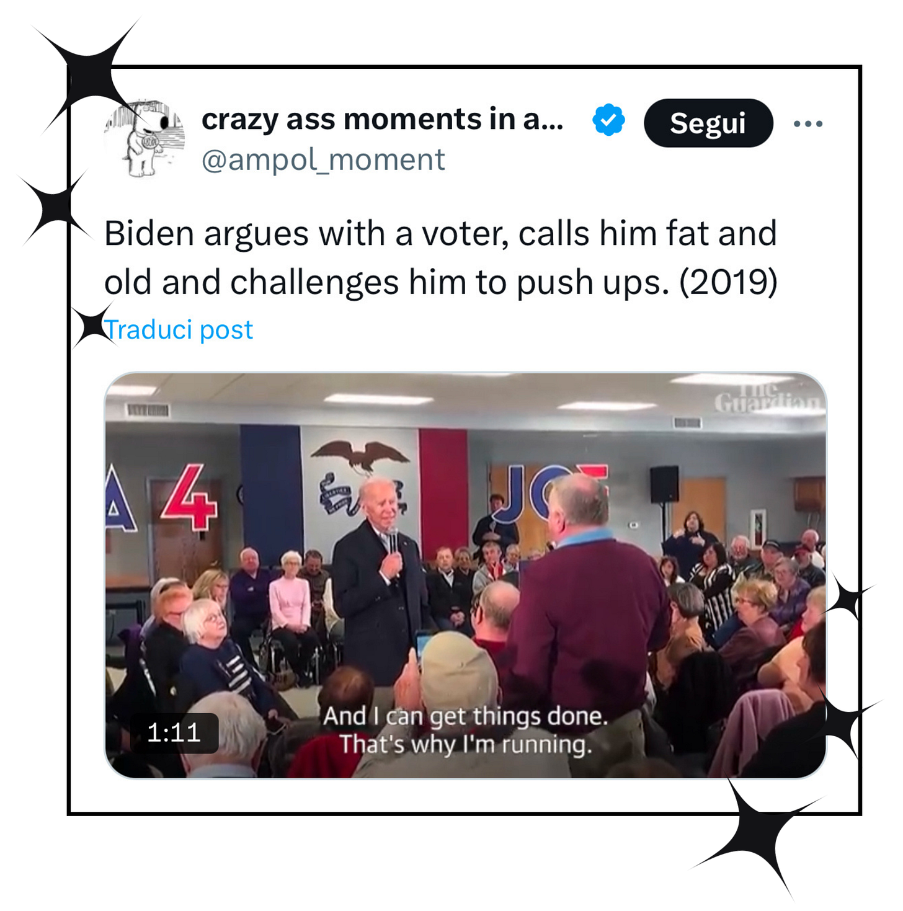Open the three-dot more options menu
Screen dimensions: 903x911
point(808,123)
